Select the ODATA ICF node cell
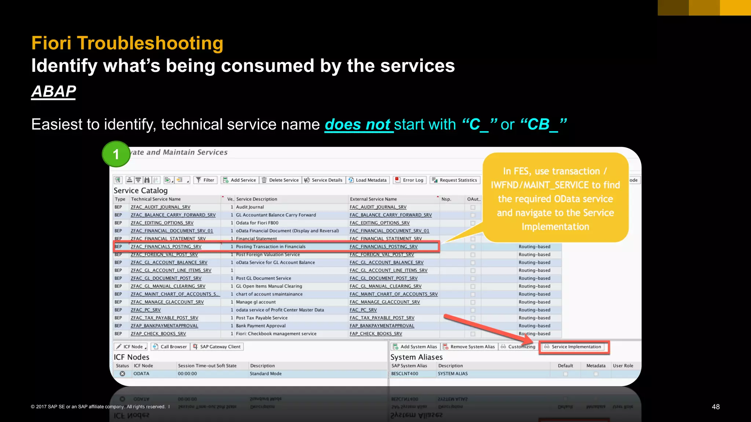Screen dimensions: 751x422 click(x=154, y=374)
